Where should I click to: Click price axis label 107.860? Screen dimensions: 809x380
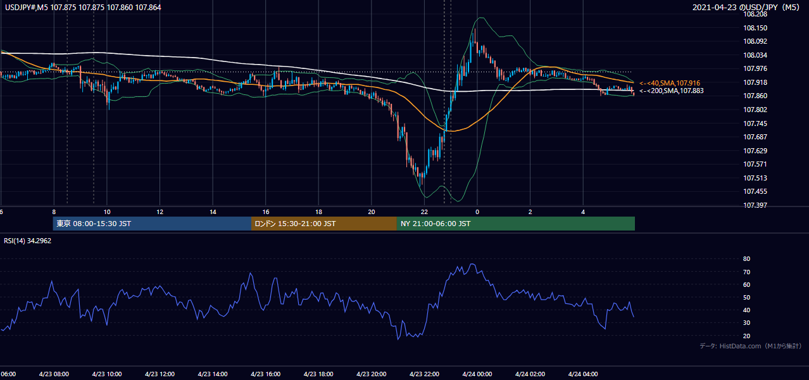point(755,96)
